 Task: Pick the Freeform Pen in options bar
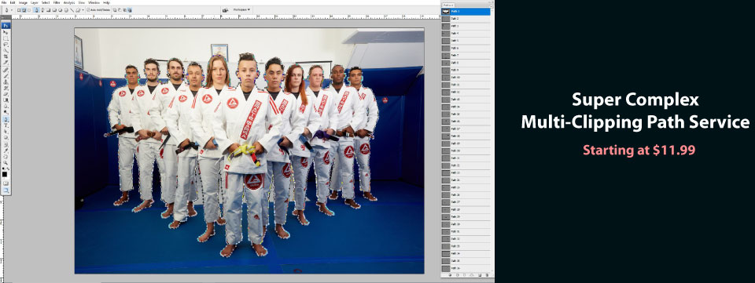tap(42, 9)
